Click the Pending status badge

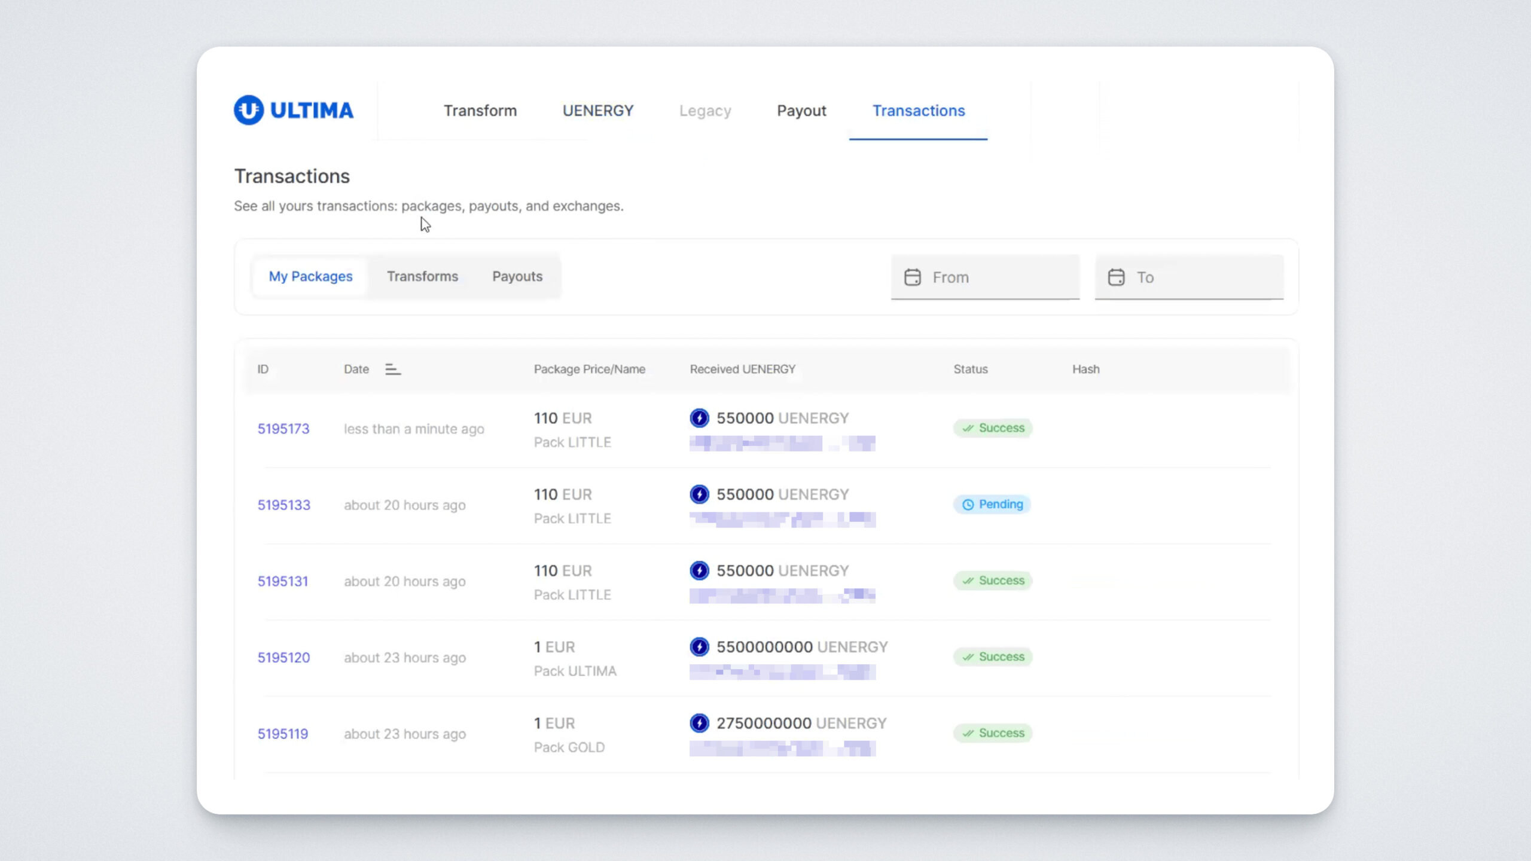tap(992, 504)
